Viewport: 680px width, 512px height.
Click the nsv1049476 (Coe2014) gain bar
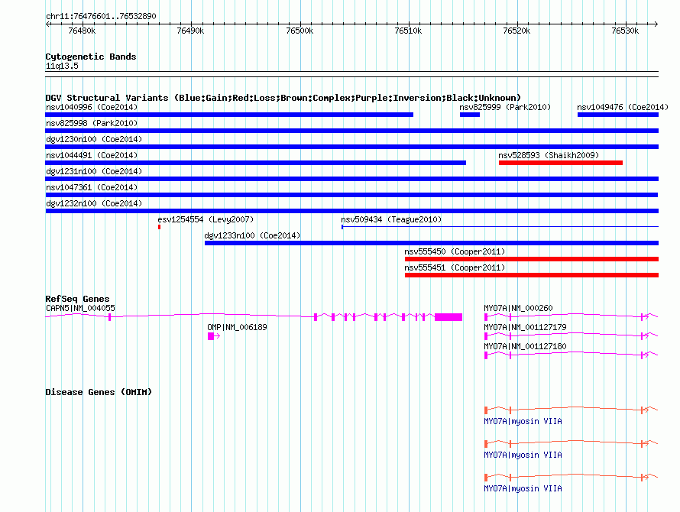click(x=618, y=115)
